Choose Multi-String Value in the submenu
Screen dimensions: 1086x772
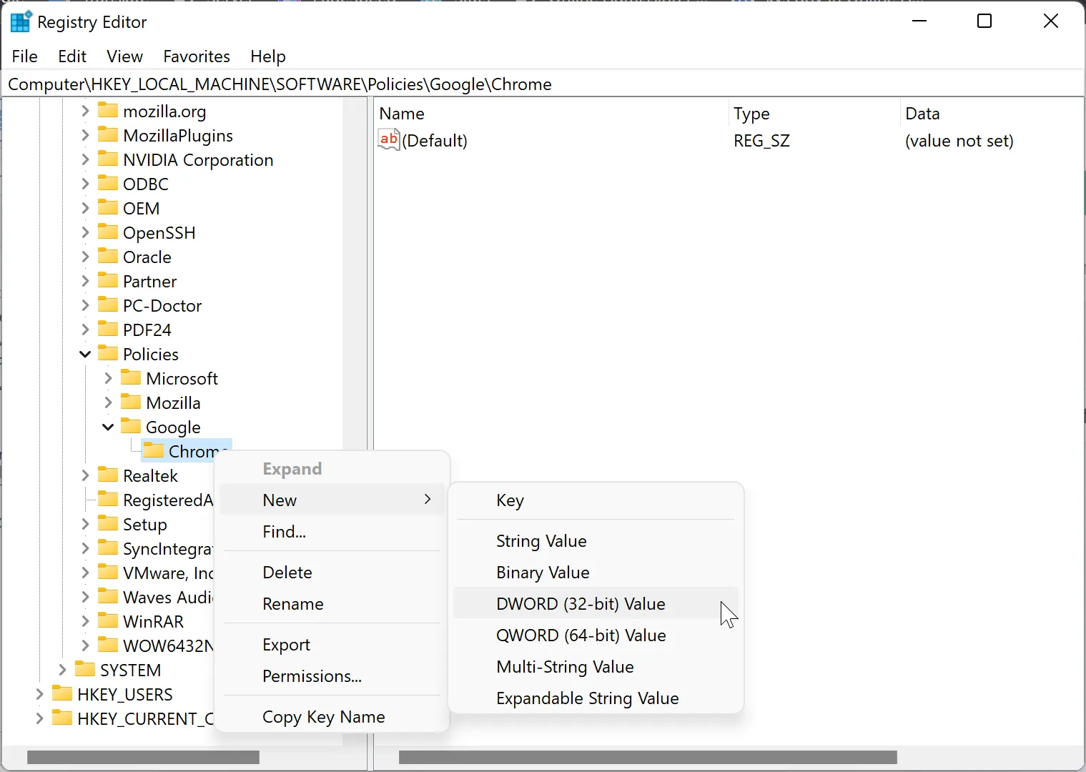(565, 667)
